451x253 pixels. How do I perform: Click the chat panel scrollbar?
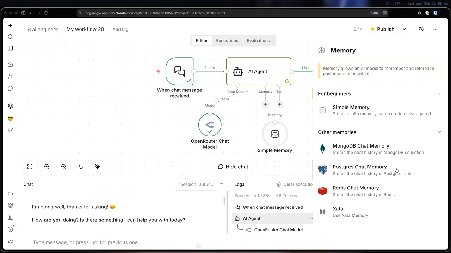[224, 200]
